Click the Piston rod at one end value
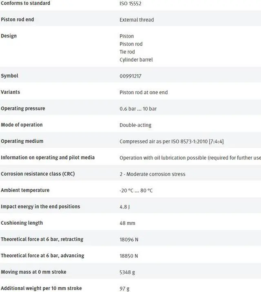Screen dimensions: 261x292 [144, 92]
